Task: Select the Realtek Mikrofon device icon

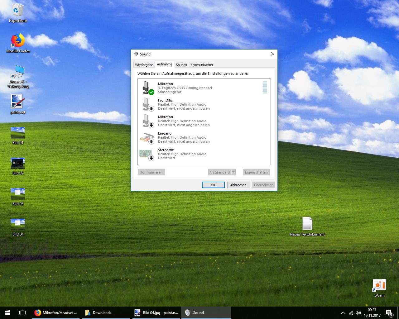Action: click(148, 121)
